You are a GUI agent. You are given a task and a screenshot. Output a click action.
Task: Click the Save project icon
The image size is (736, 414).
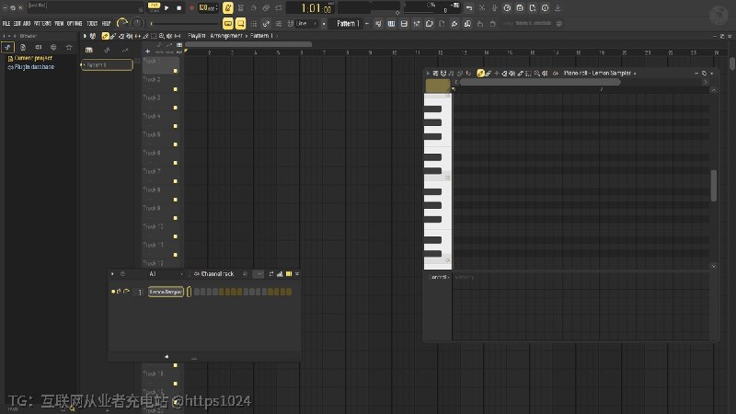(x=520, y=8)
